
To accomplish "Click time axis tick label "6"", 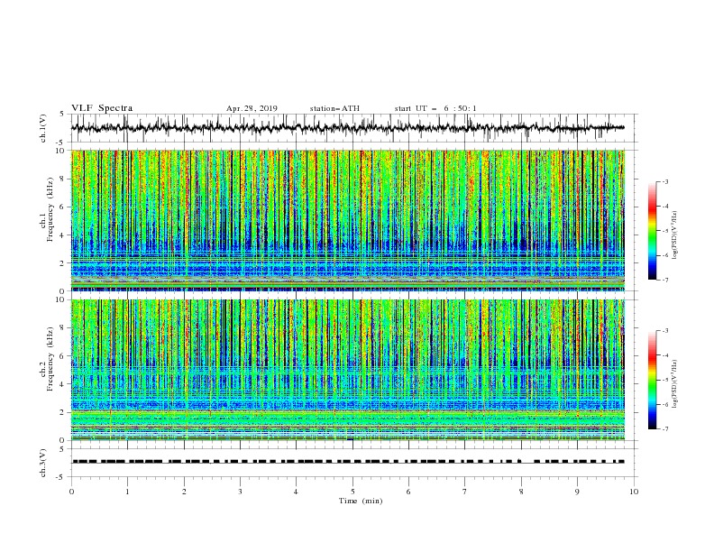I will [408, 492].
